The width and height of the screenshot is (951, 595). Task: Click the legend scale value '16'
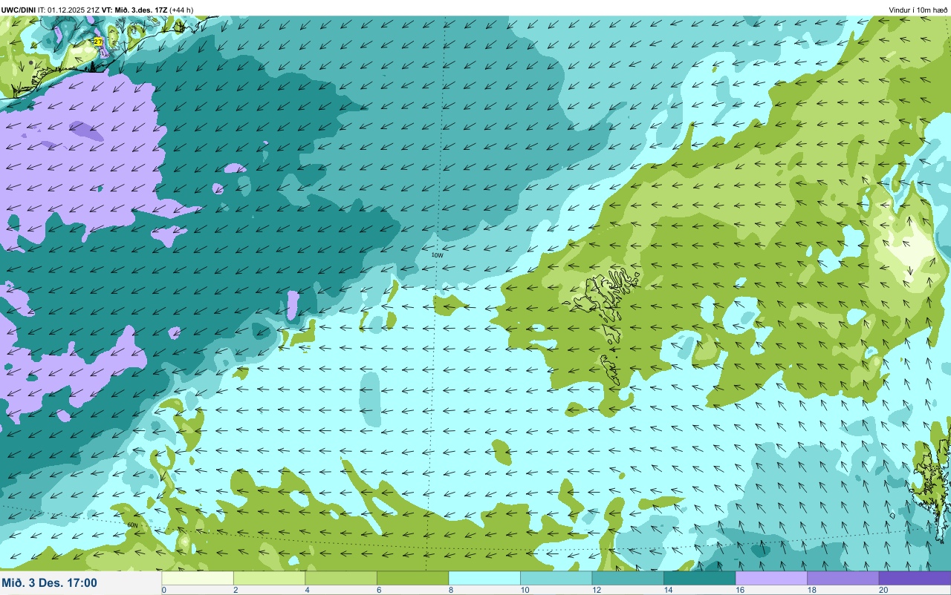pyautogui.click(x=739, y=591)
